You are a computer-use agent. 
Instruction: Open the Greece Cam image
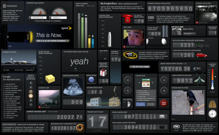(49, 98)
